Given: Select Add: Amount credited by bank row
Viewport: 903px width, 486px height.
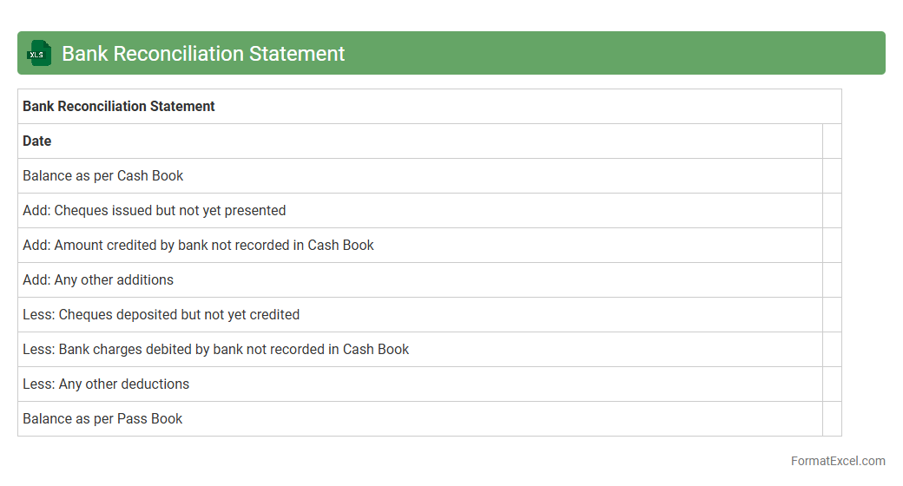Looking at the screenshot, I should coord(198,246).
